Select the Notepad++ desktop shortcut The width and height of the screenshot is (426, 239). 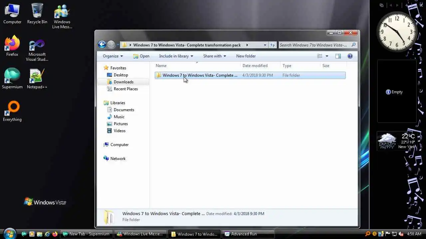click(x=37, y=79)
